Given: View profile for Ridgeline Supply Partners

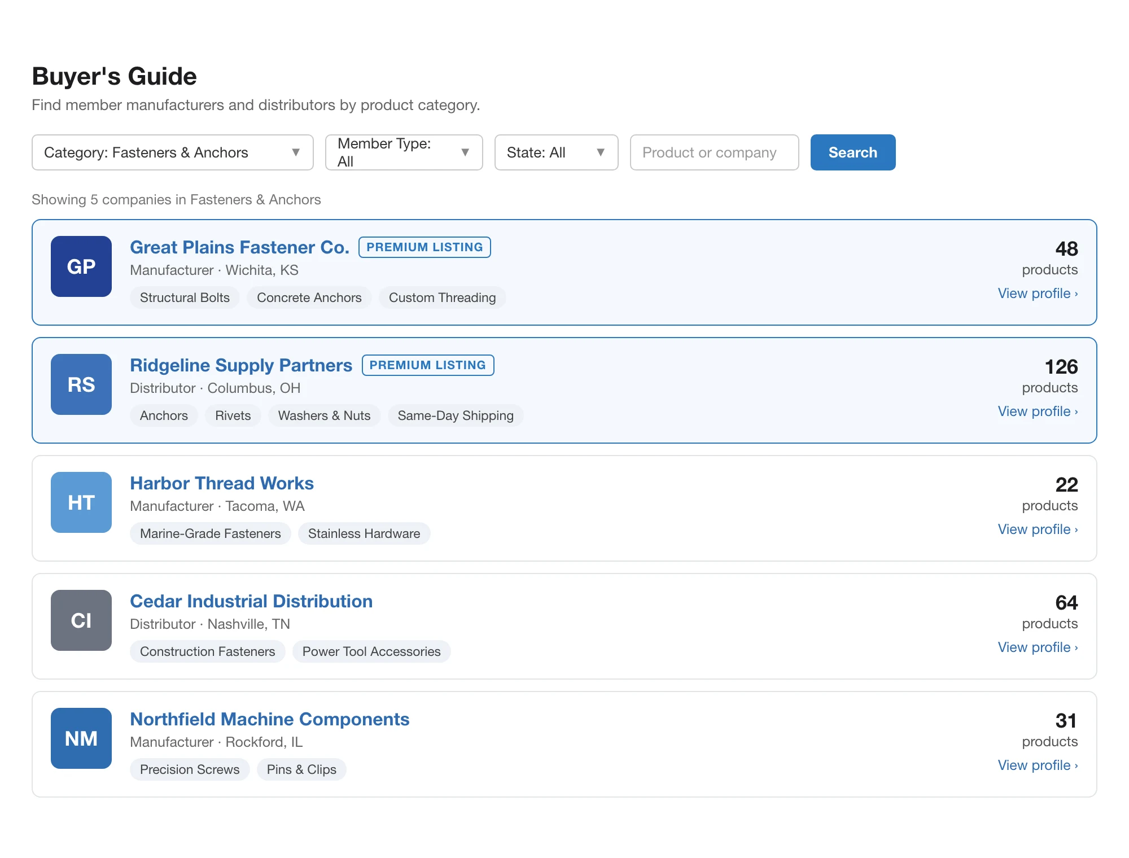Looking at the screenshot, I should (1038, 412).
